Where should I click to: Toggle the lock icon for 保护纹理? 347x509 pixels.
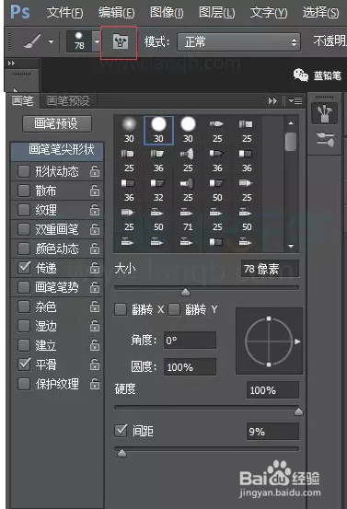[95, 384]
